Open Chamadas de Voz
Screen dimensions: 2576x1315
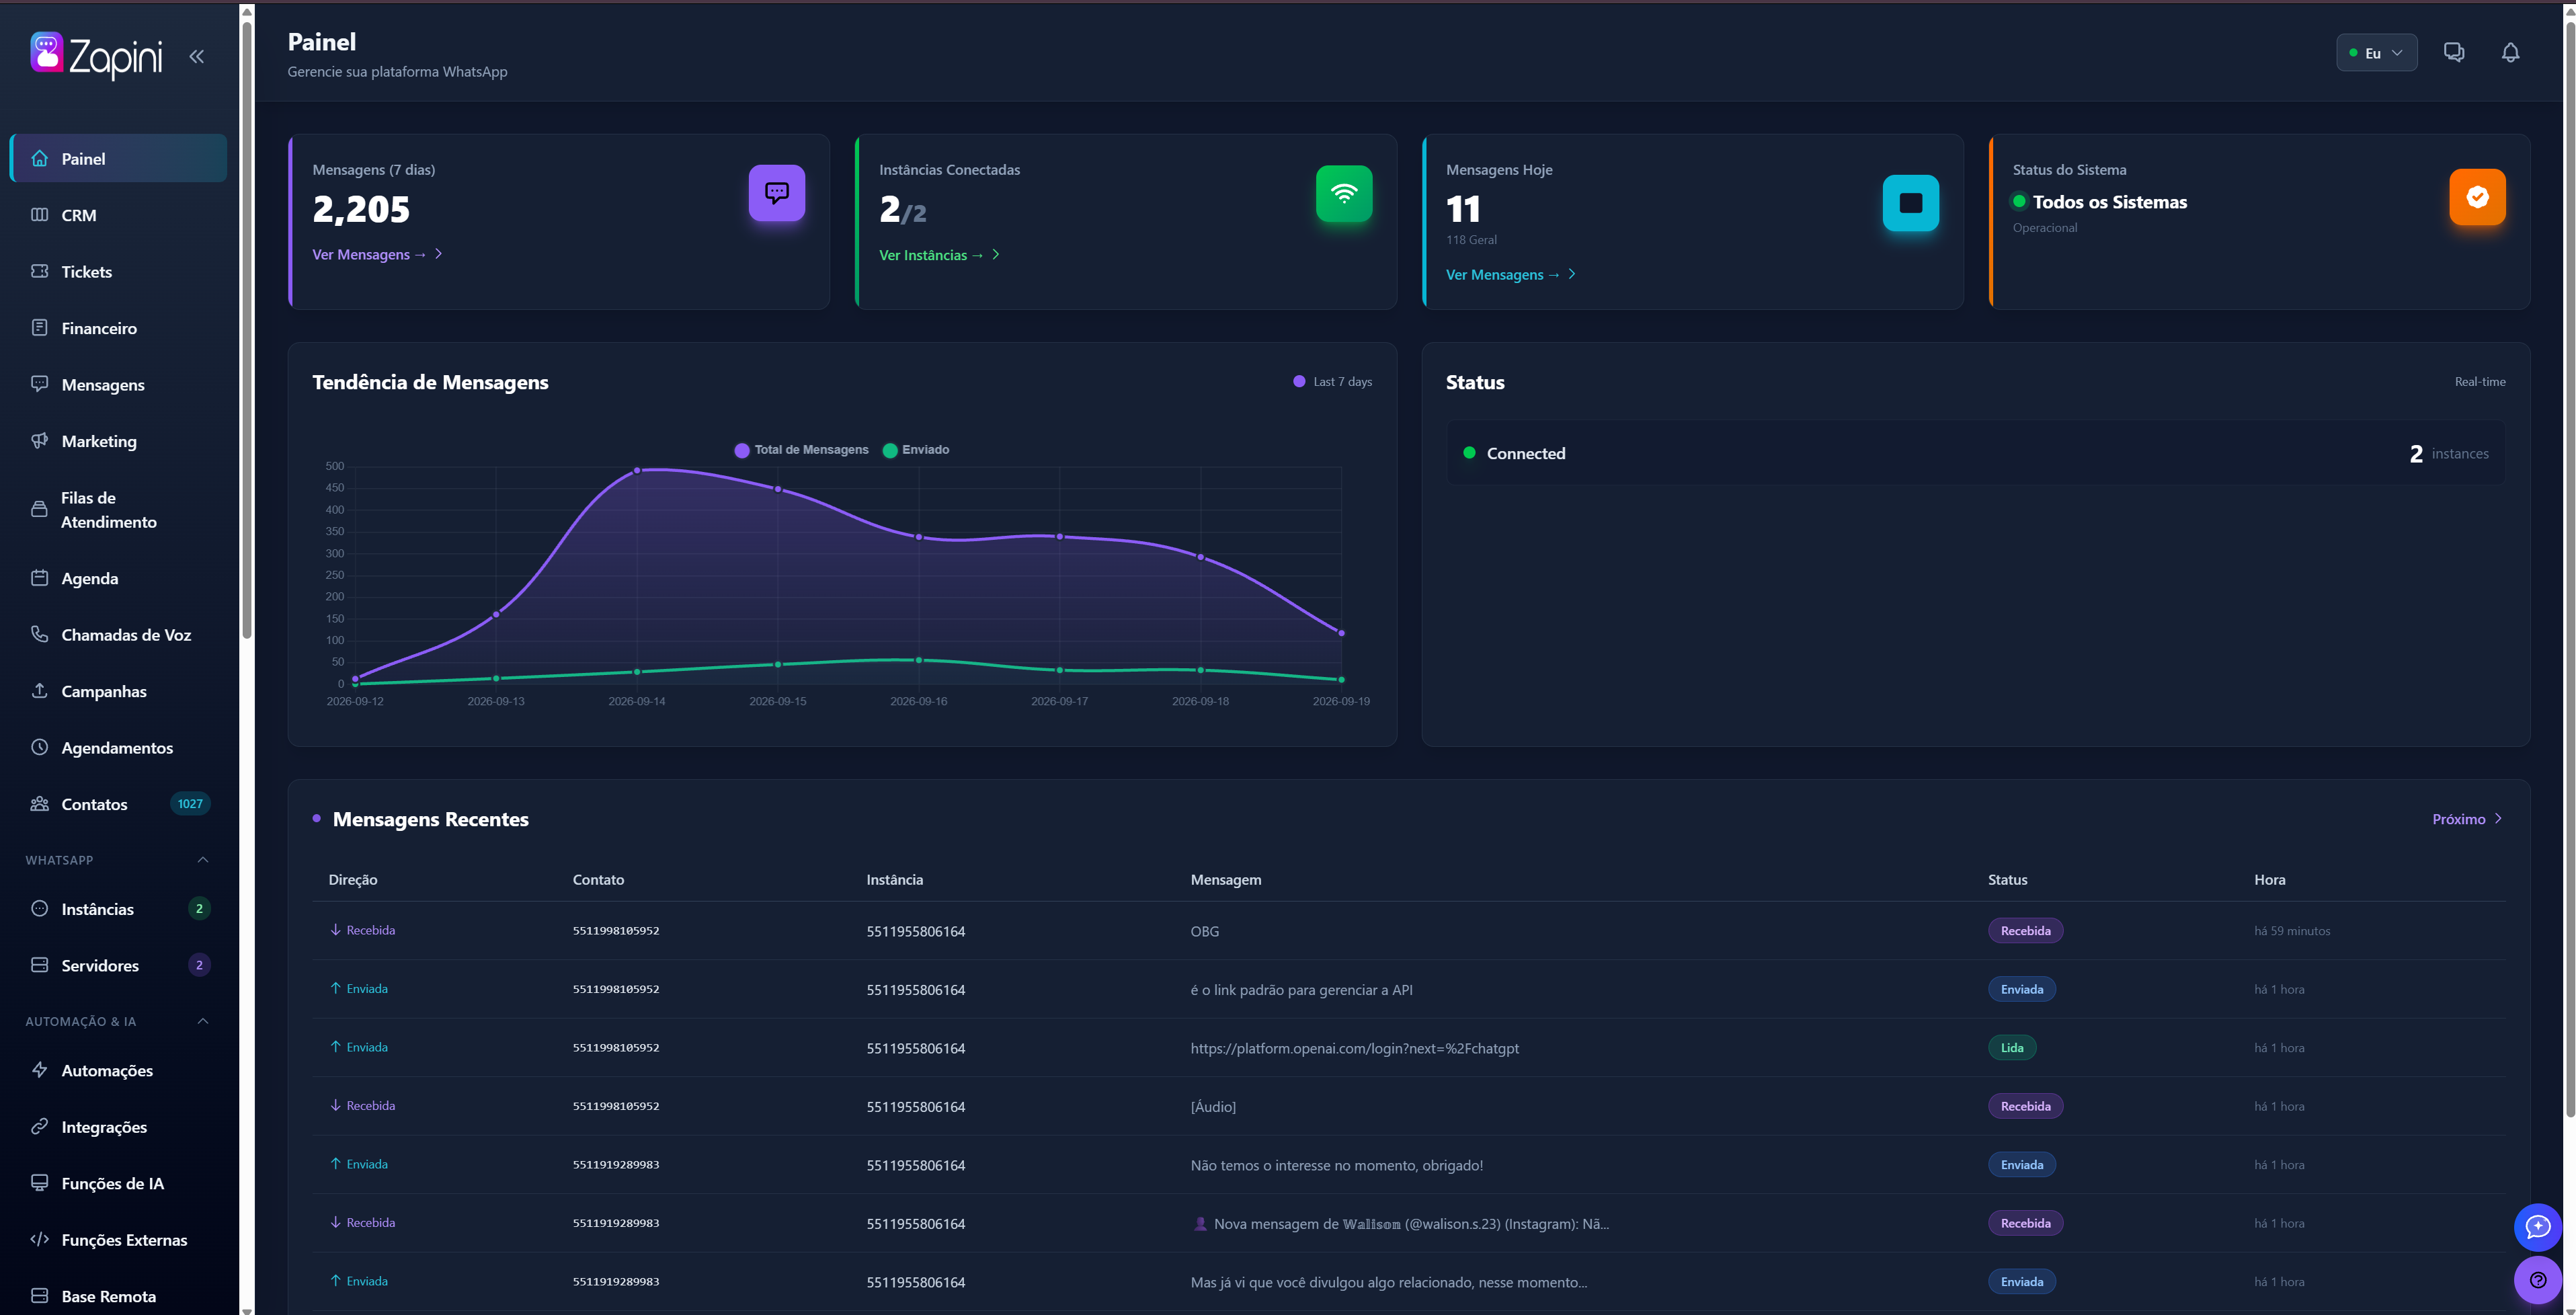coord(118,635)
